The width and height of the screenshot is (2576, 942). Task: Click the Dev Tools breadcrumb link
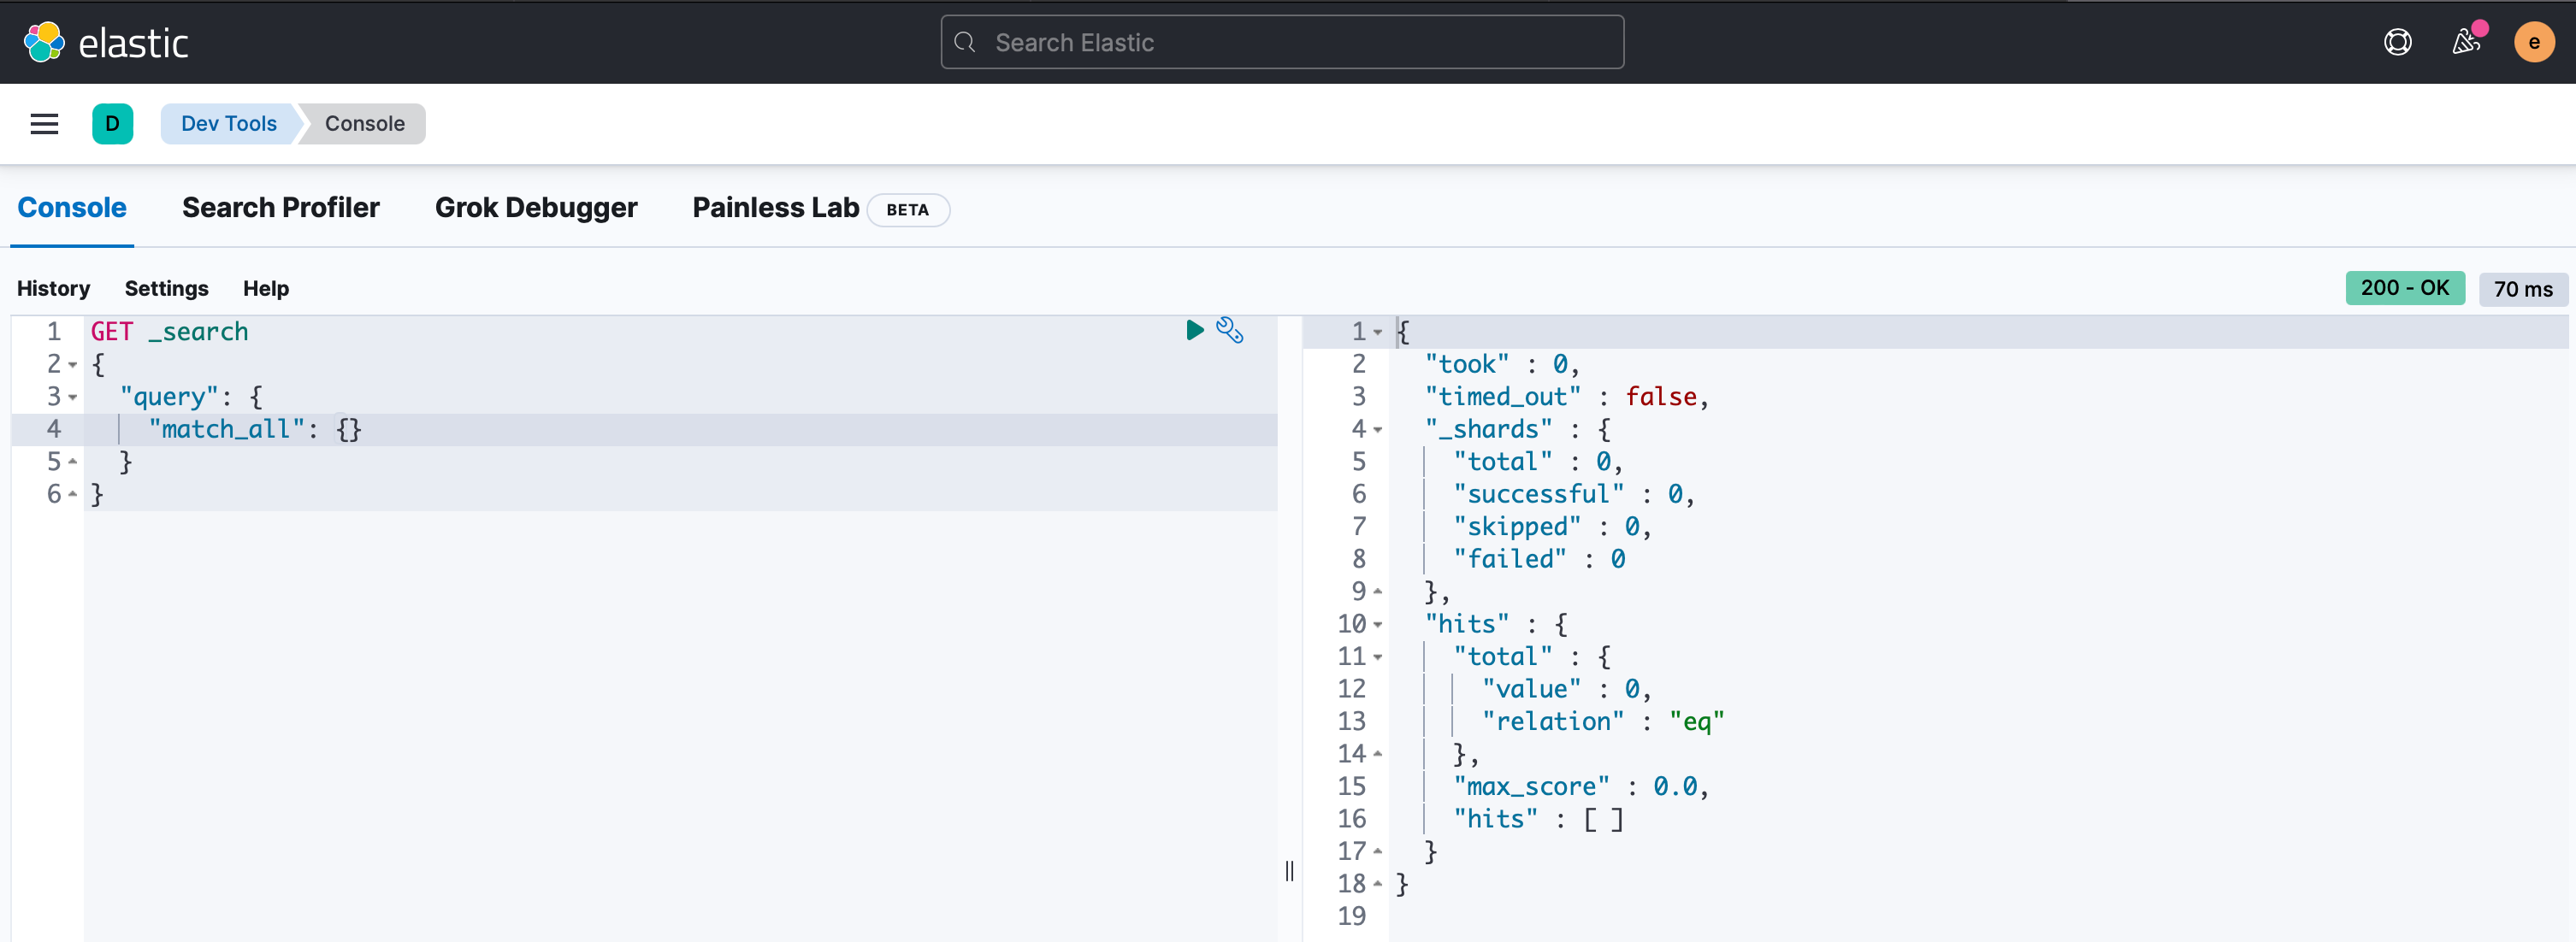click(x=228, y=124)
